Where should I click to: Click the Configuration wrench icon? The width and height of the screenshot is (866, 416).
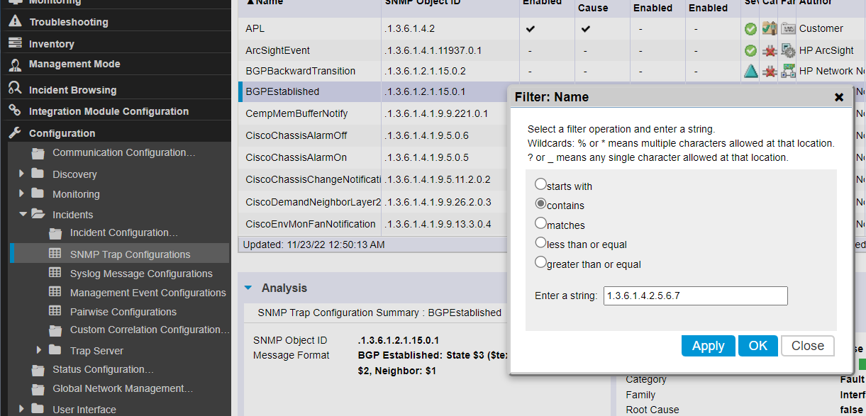click(x=15, y=133)
